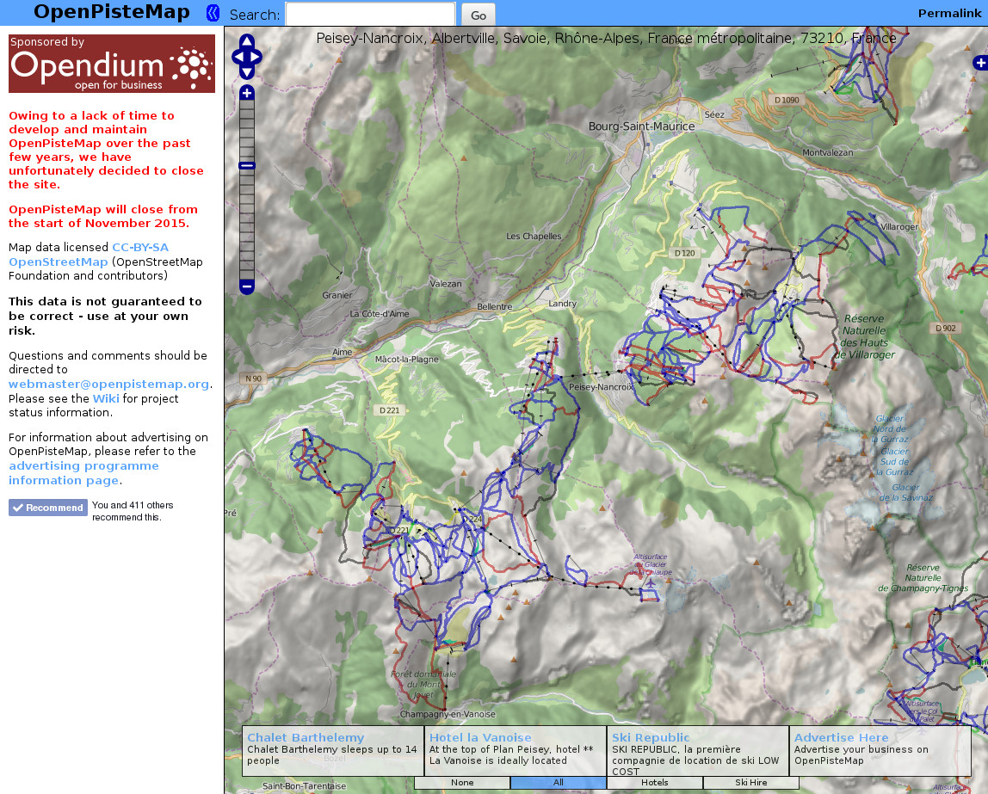Click the Villaroger map label

click(x=899, y=227)
